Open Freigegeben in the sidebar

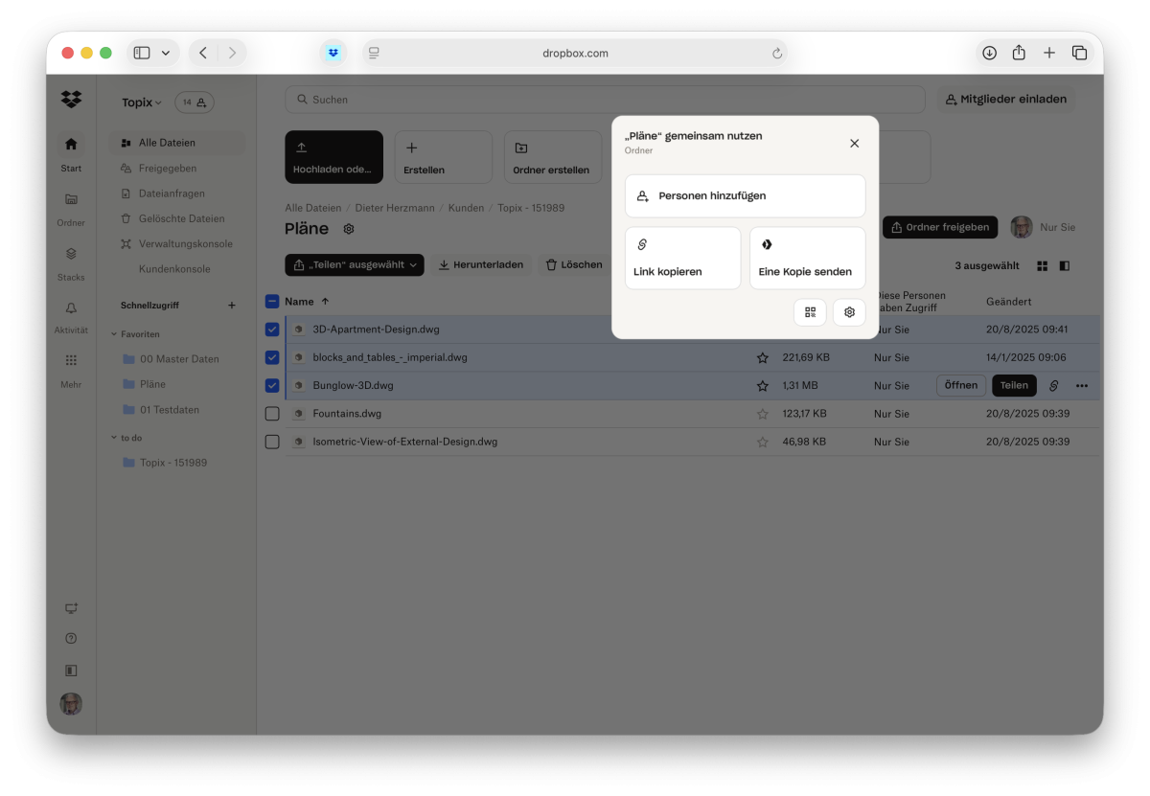tap(177, 168)
